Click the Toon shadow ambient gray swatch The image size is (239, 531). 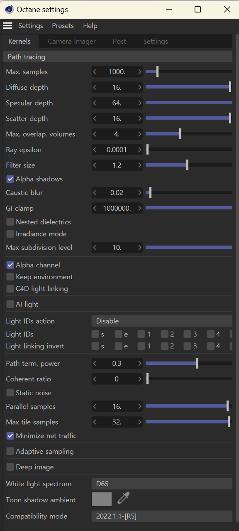(102, 499)
